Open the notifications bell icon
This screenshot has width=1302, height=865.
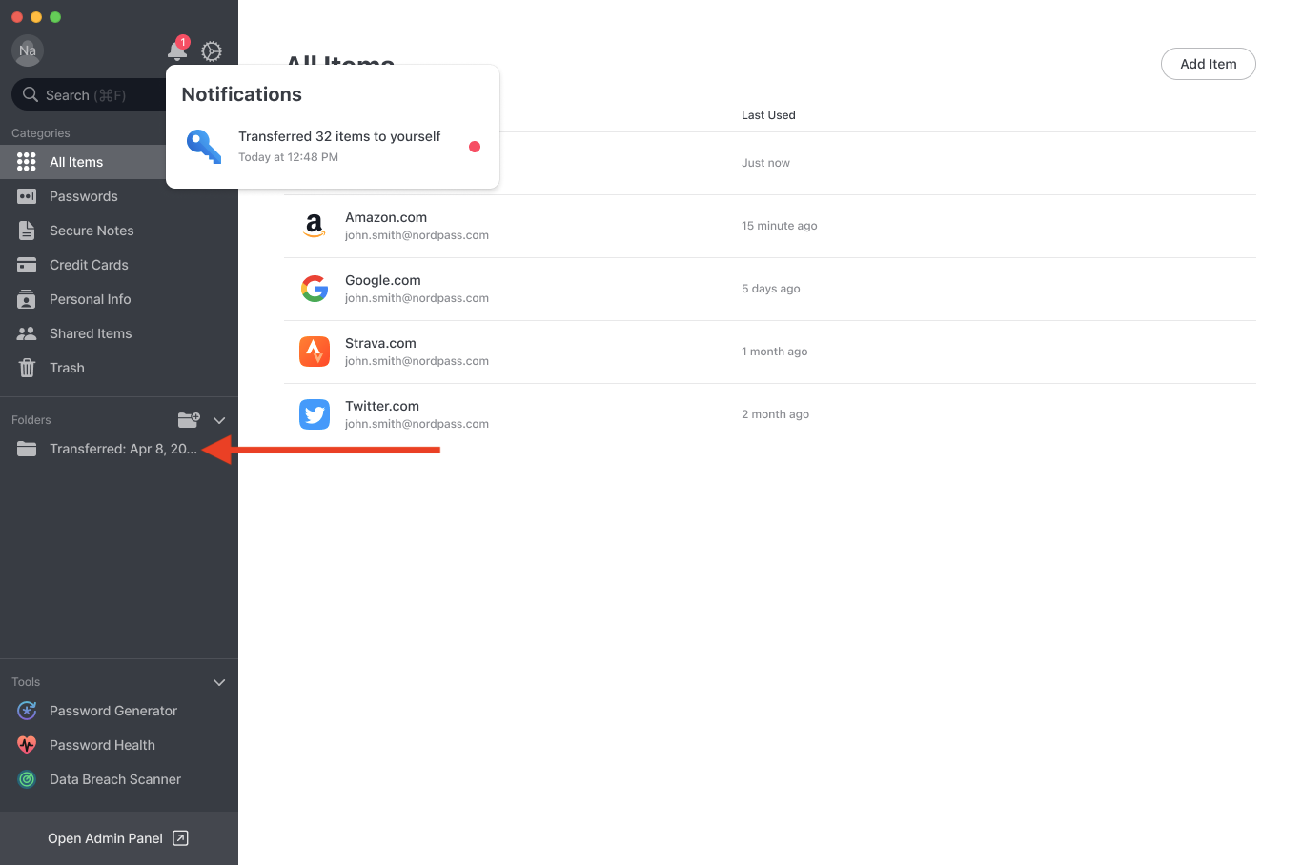pyautogui.click(x=177, y=50)
